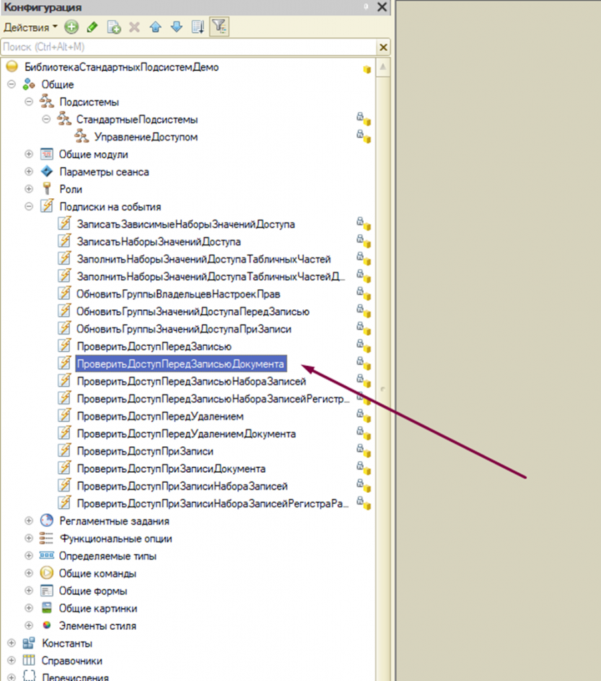Image resolution: width=601 pixels, height=681 pixels.
Task: Click the Роли key icon
Action: 47,189
